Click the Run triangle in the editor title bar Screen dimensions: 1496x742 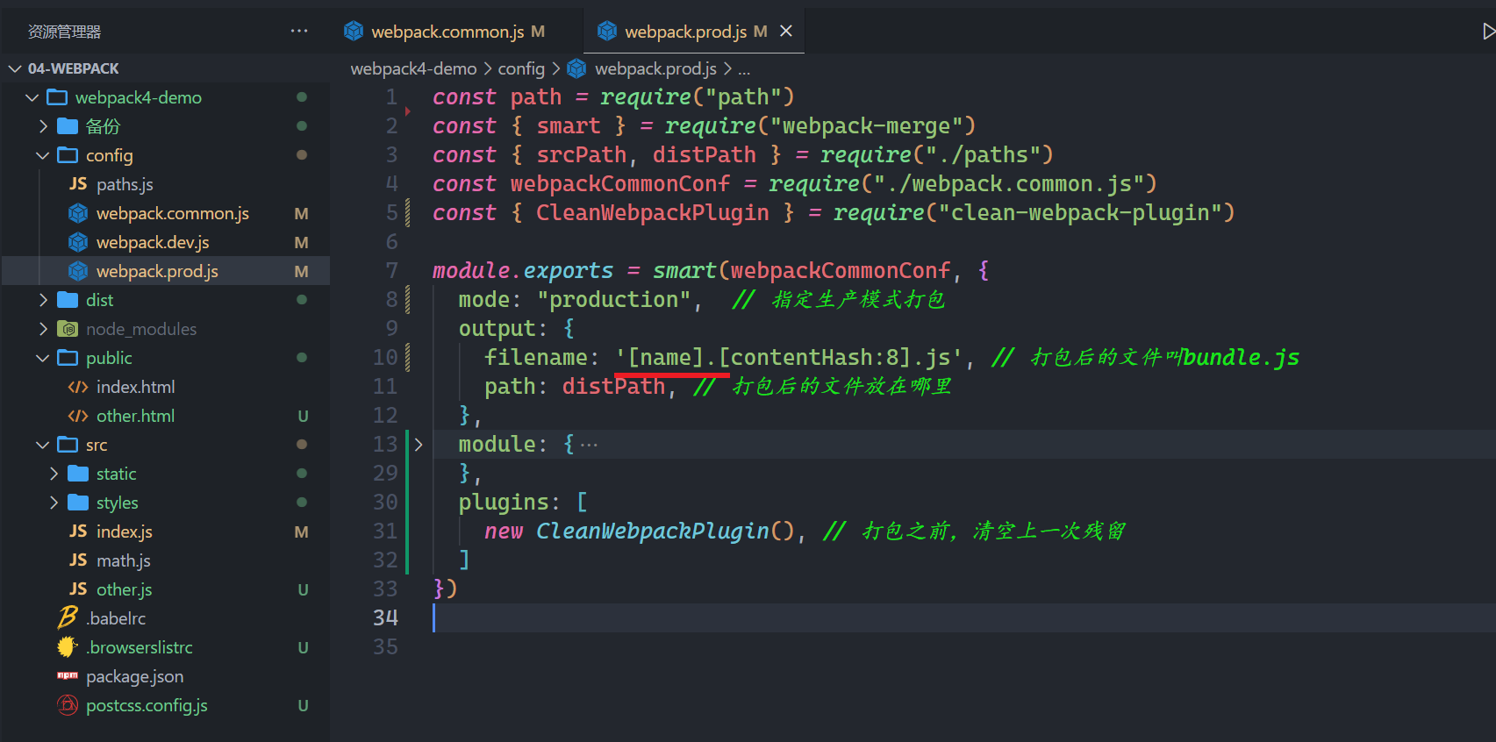point(1488,32)
